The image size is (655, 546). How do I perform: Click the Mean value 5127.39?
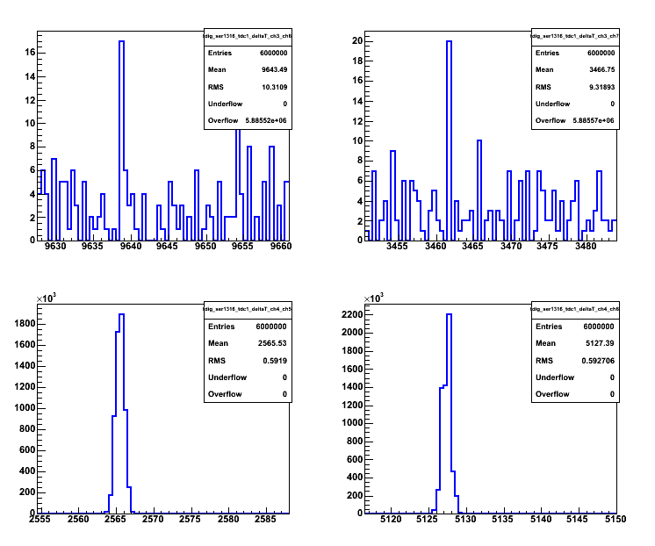point(600,343)
